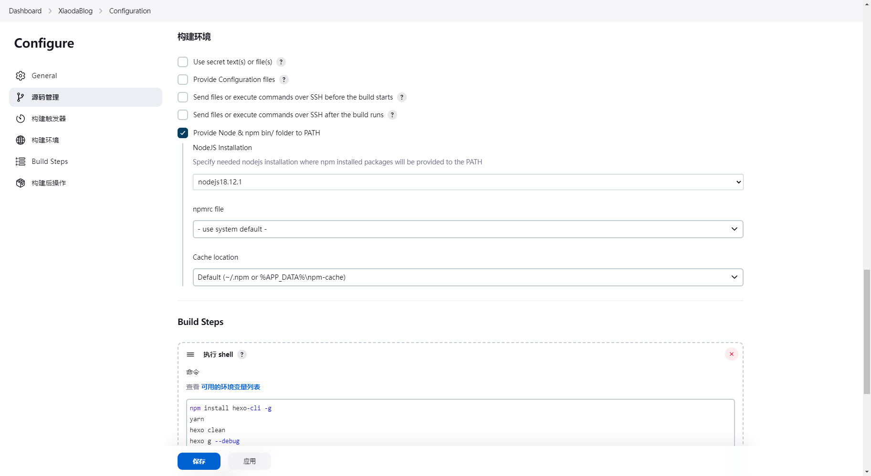Click the 构建后操作 package icon
This screenshot has width=871, height=476.
[x=21, y=183]
